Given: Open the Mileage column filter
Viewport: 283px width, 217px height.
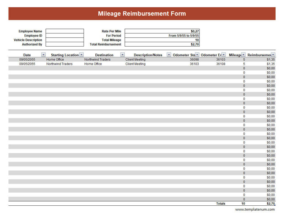Looking at the screenshot, I should (243, 55).
